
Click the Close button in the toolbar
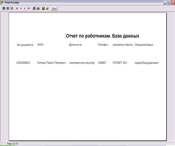(54, 9)
